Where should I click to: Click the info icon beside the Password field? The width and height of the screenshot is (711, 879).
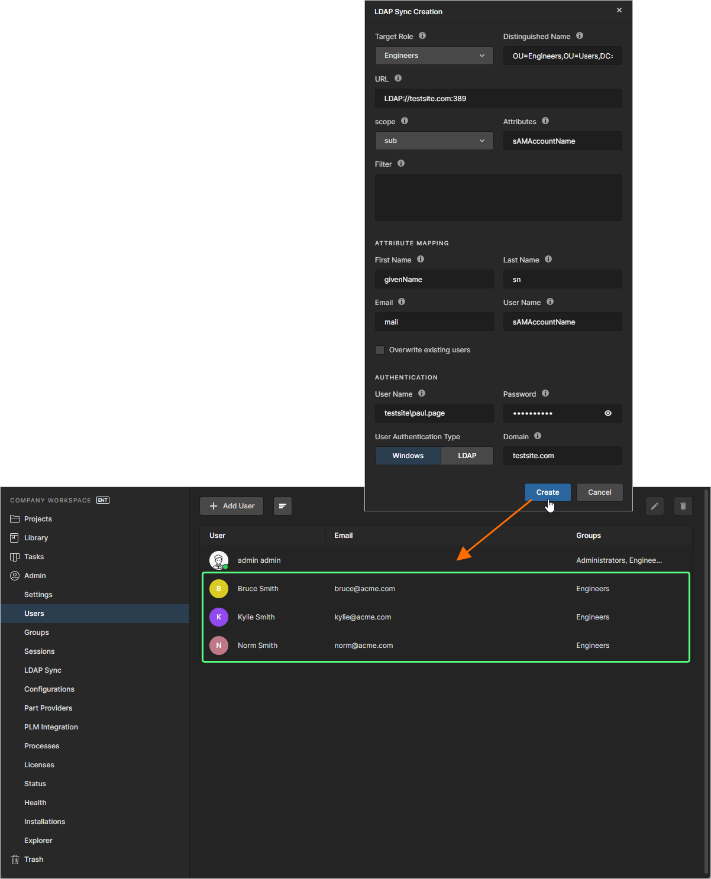pyautogui.click(x=545, y=393)
